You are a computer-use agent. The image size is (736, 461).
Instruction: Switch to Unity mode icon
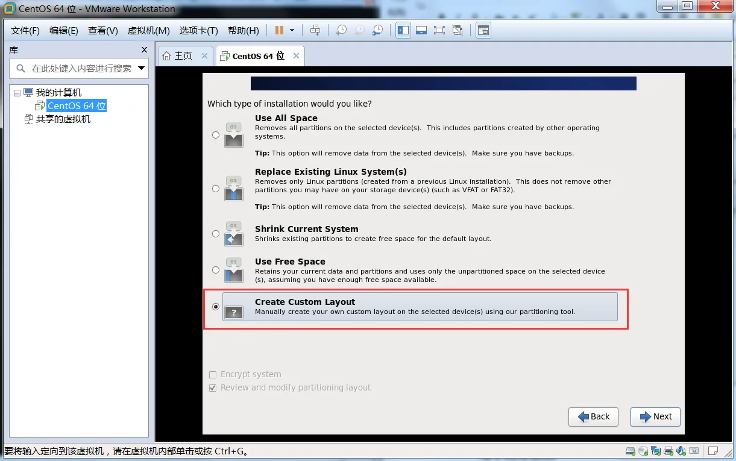pos(458,30)
